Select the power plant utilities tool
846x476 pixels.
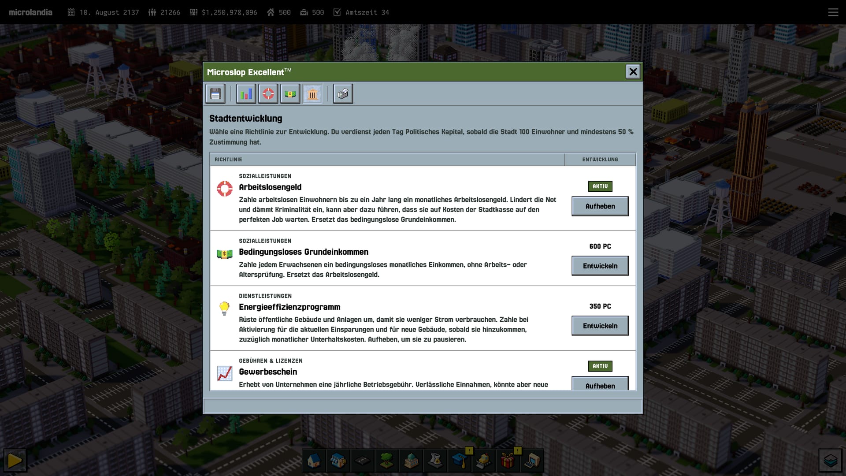click(x=435, y=461)
